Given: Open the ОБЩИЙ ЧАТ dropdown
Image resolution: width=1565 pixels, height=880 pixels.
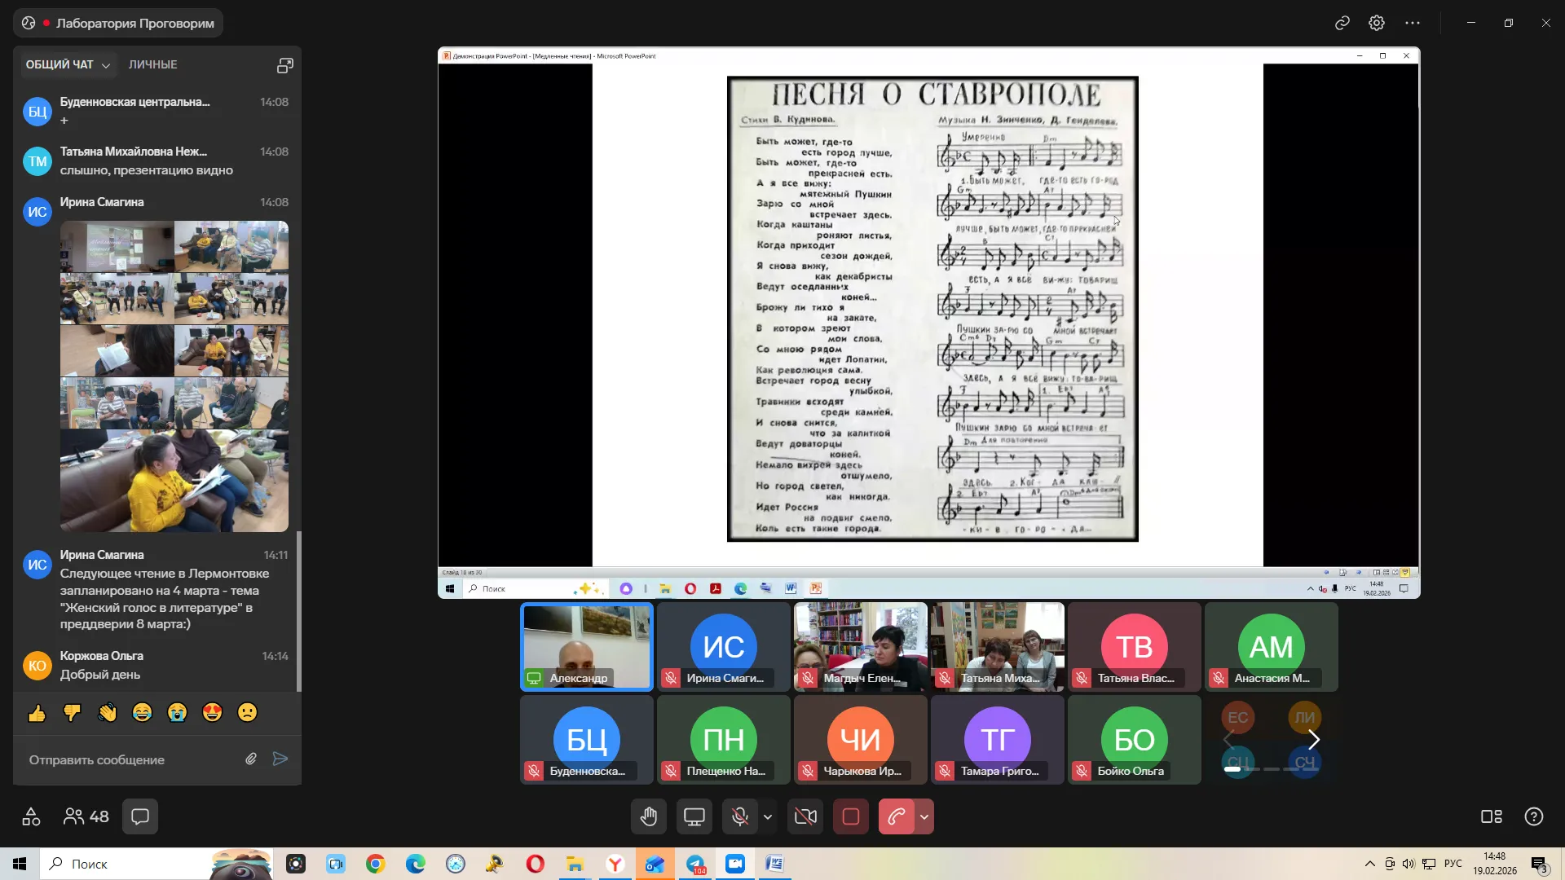Looking at the screenshot, I should (x=68, y=65).
